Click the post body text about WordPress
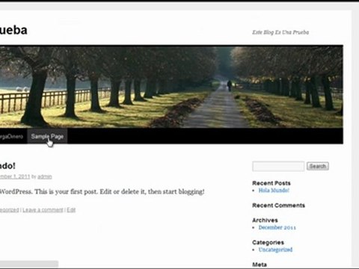Viewport: 359px width, 269px height. pyautogui.click(x=102, y=191)
